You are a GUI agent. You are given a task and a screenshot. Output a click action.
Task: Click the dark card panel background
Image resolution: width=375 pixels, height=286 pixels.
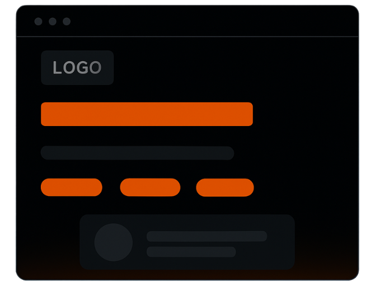[x=280, y=242]
